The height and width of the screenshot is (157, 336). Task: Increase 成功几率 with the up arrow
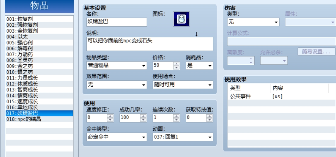tap(143, 116)
